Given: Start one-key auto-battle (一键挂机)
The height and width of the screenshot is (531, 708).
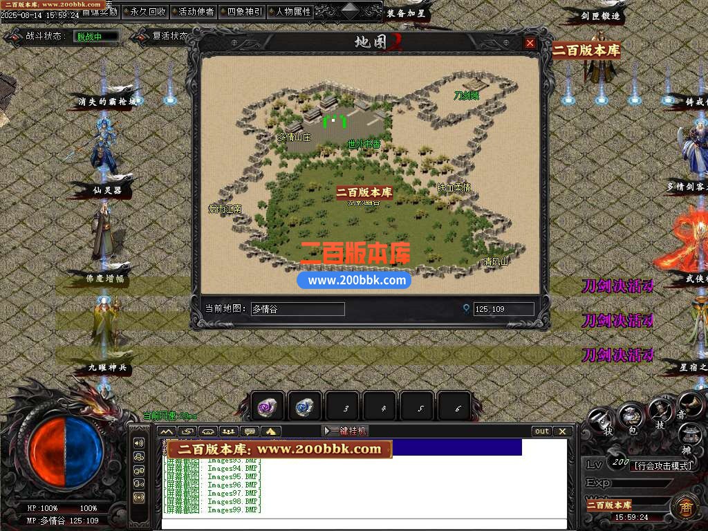Looking at the screenshot, I should (x=346, y=431).
